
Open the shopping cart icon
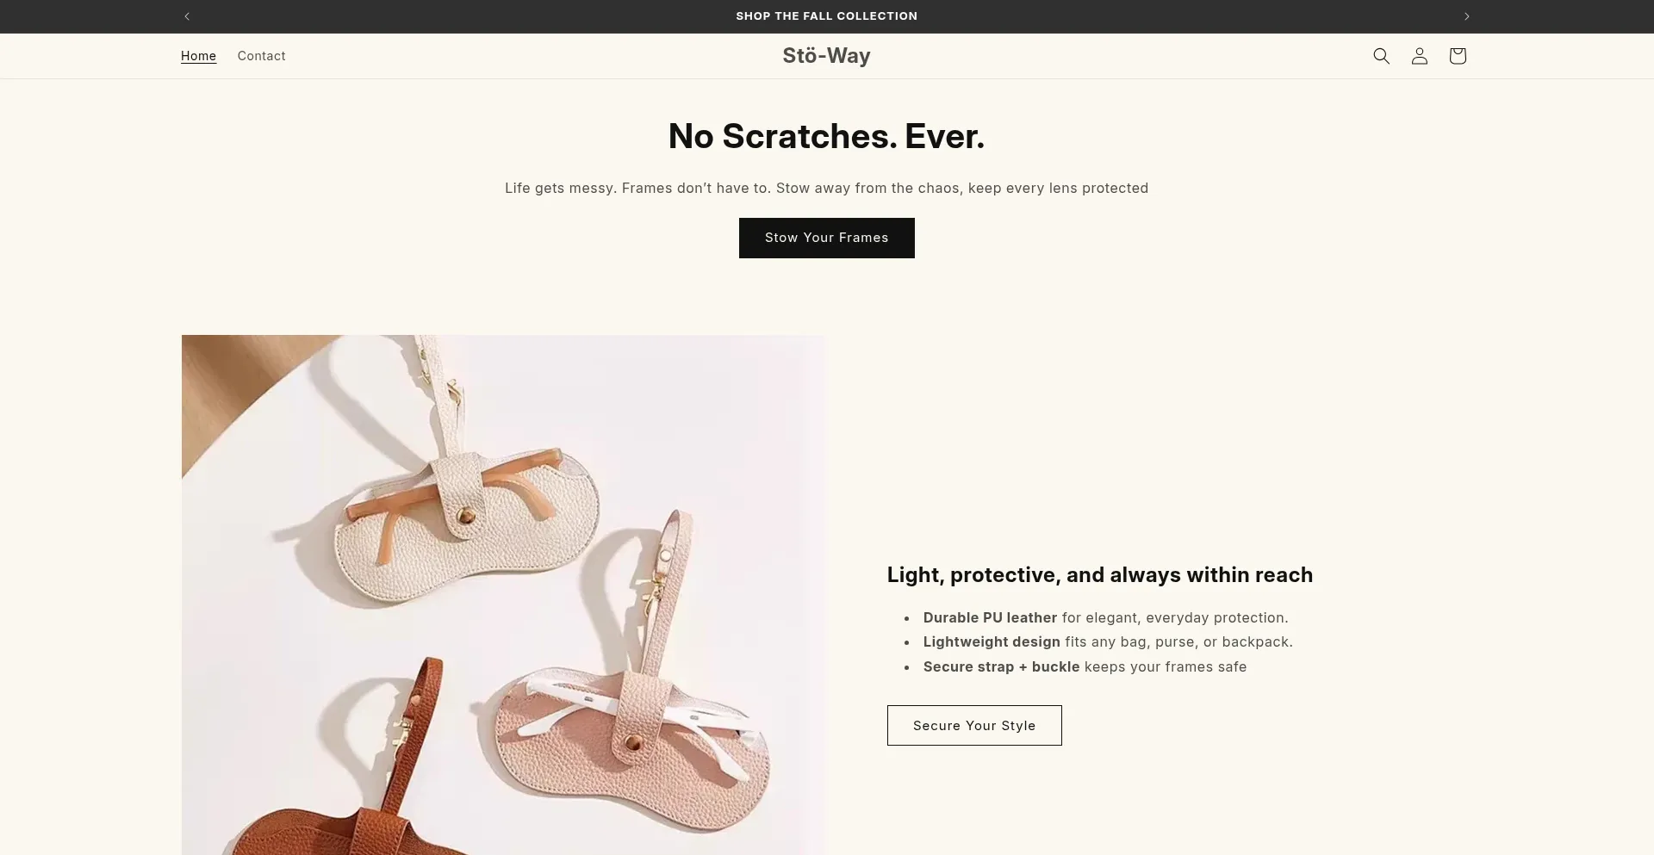[x=1457, y=56]
